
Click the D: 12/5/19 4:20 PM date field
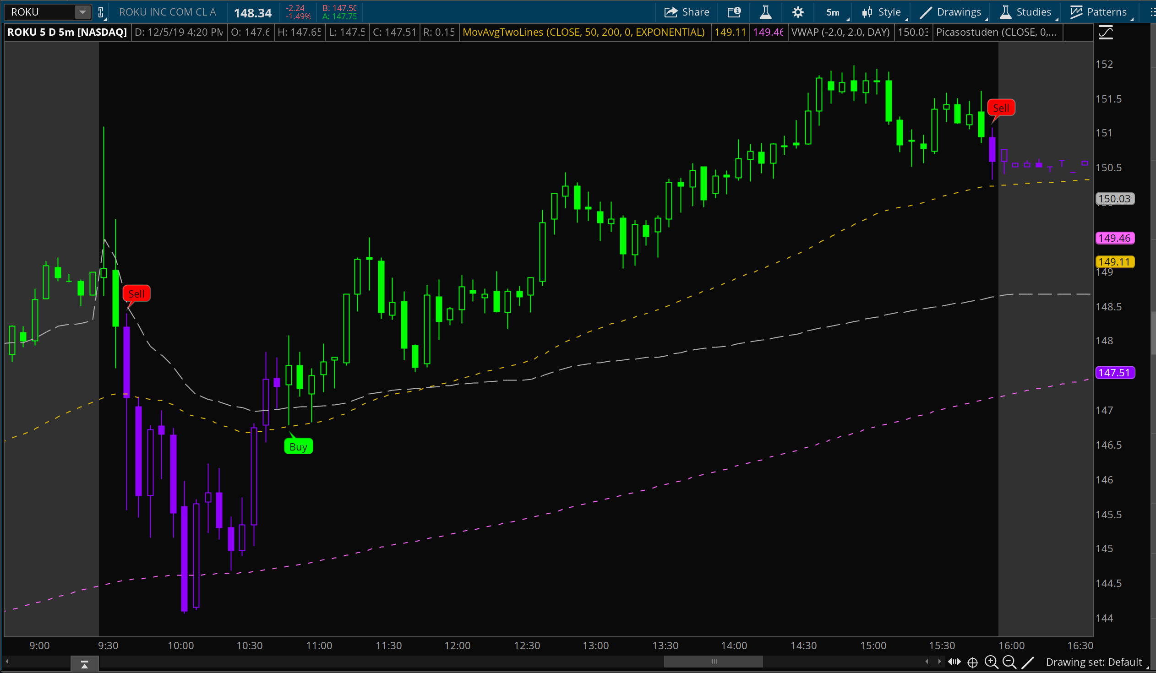pos(179,33)
